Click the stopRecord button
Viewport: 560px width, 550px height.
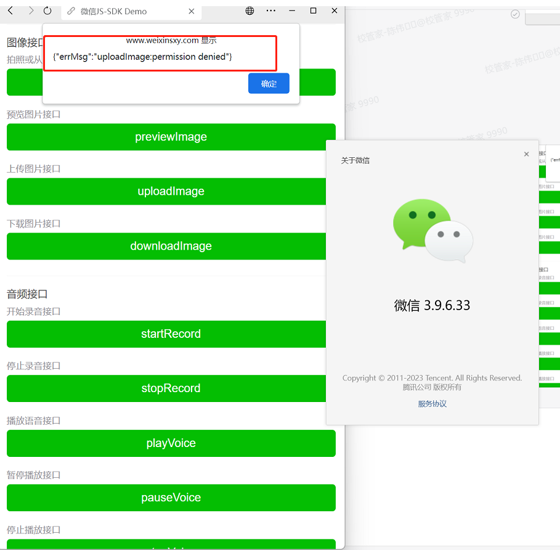click(x=166, y=388)
